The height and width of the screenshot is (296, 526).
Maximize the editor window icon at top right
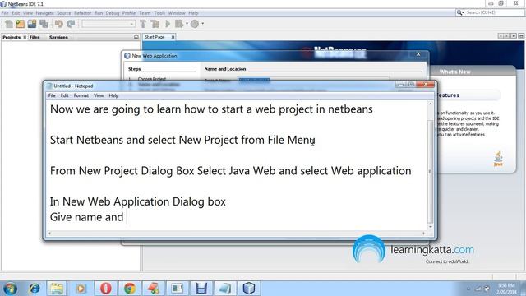[521, 36]
